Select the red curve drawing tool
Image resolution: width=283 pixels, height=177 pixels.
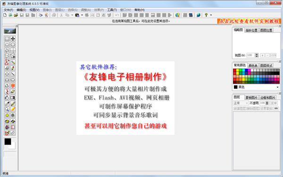[7, 92]
